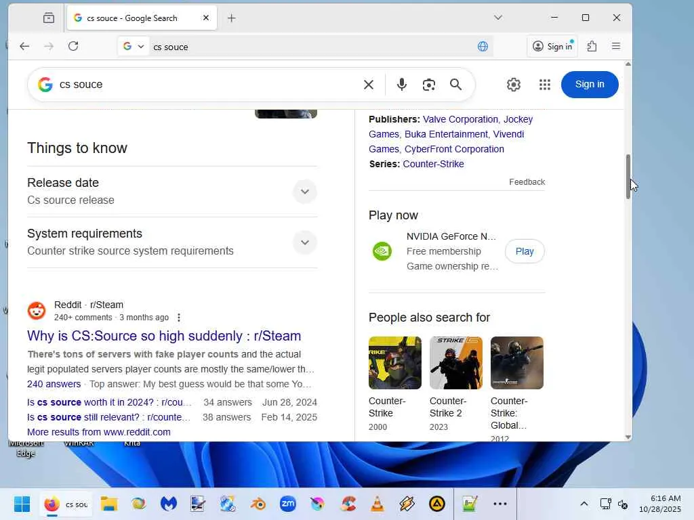Open Counter-Strike 2000 thumbnail

click(x=395, y=363)
